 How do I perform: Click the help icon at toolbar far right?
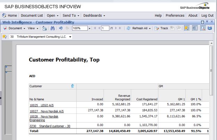tap(209, 28)
